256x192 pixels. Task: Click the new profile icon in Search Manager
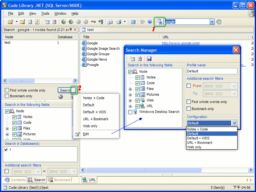132,59
